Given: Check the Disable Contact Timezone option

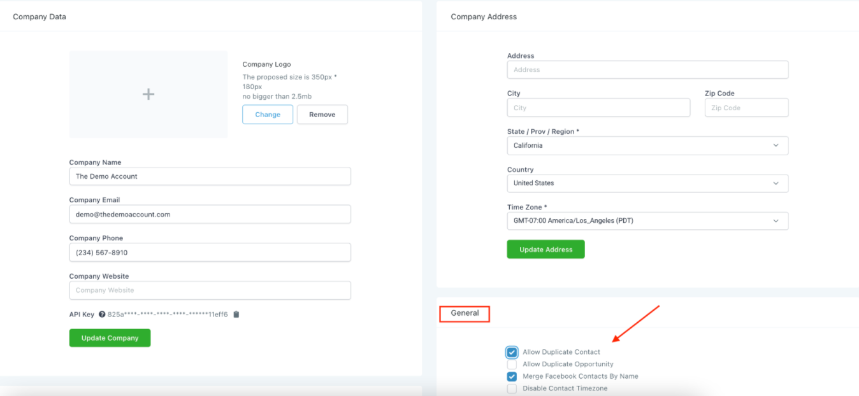Looking at the screenshot, I should click(x=512, y=388).
